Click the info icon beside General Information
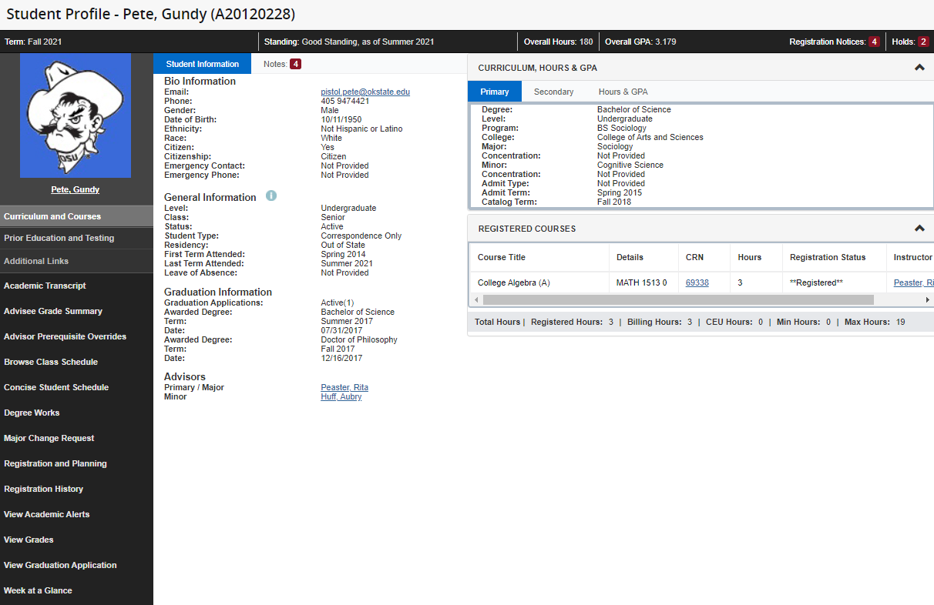The width and height of the screenshot is (934, 605). tap(270, 196)
